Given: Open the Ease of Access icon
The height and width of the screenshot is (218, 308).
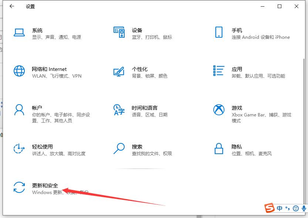Looking at the screenshot, I should (19, 149).
